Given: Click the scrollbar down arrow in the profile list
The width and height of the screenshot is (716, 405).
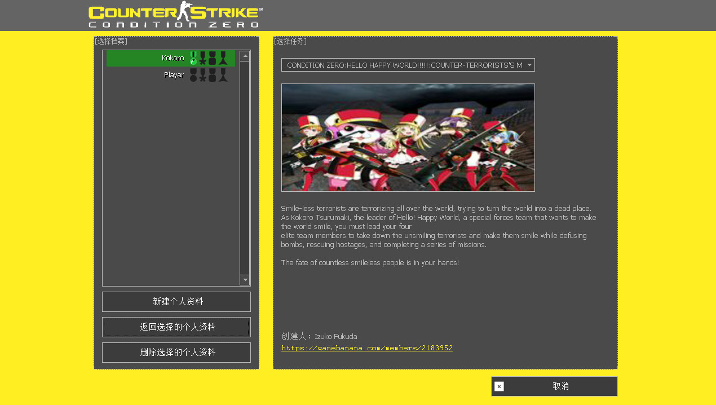Looking at the screenshot, I should pos(245,279).
